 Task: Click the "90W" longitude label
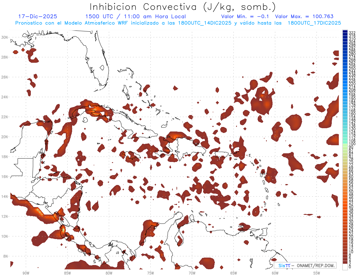pyautogui.click(x=26, y=273)
